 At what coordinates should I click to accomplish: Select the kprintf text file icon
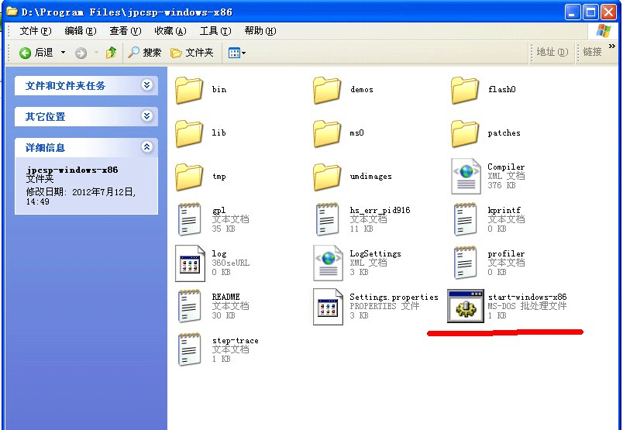click(465, 219)
